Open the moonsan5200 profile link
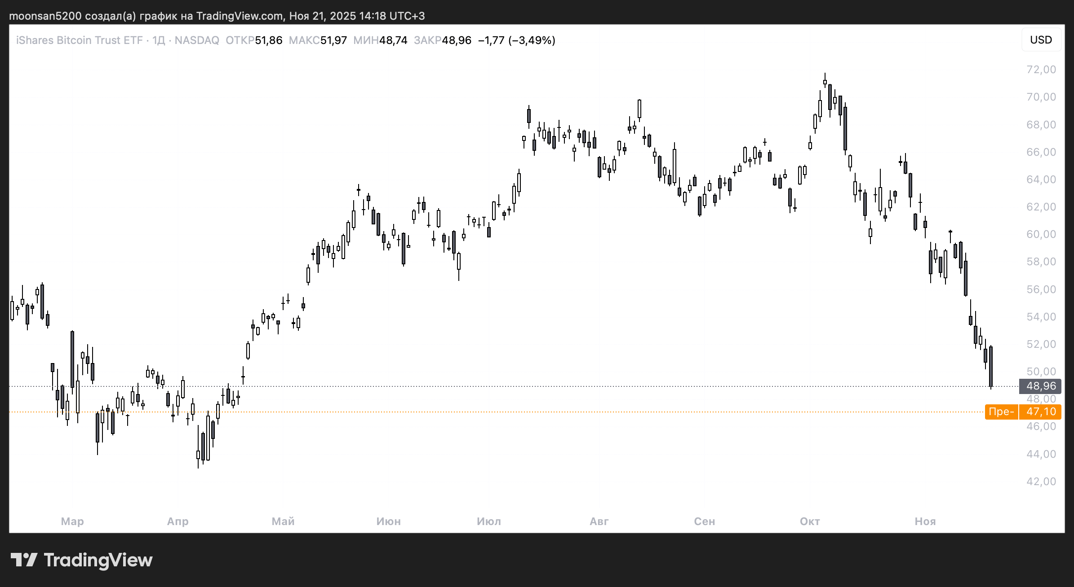Viewport: 1074px width, 587px height. click(46, 16)
